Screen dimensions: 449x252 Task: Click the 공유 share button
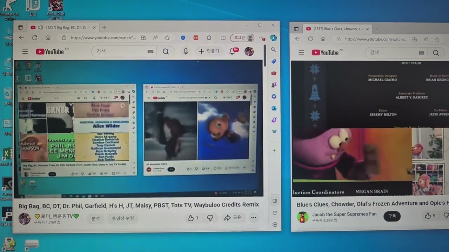pyautogui.click(x=233, y=217)
